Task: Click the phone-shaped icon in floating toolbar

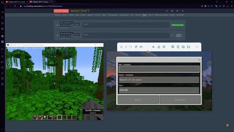Action: [178, 47]
